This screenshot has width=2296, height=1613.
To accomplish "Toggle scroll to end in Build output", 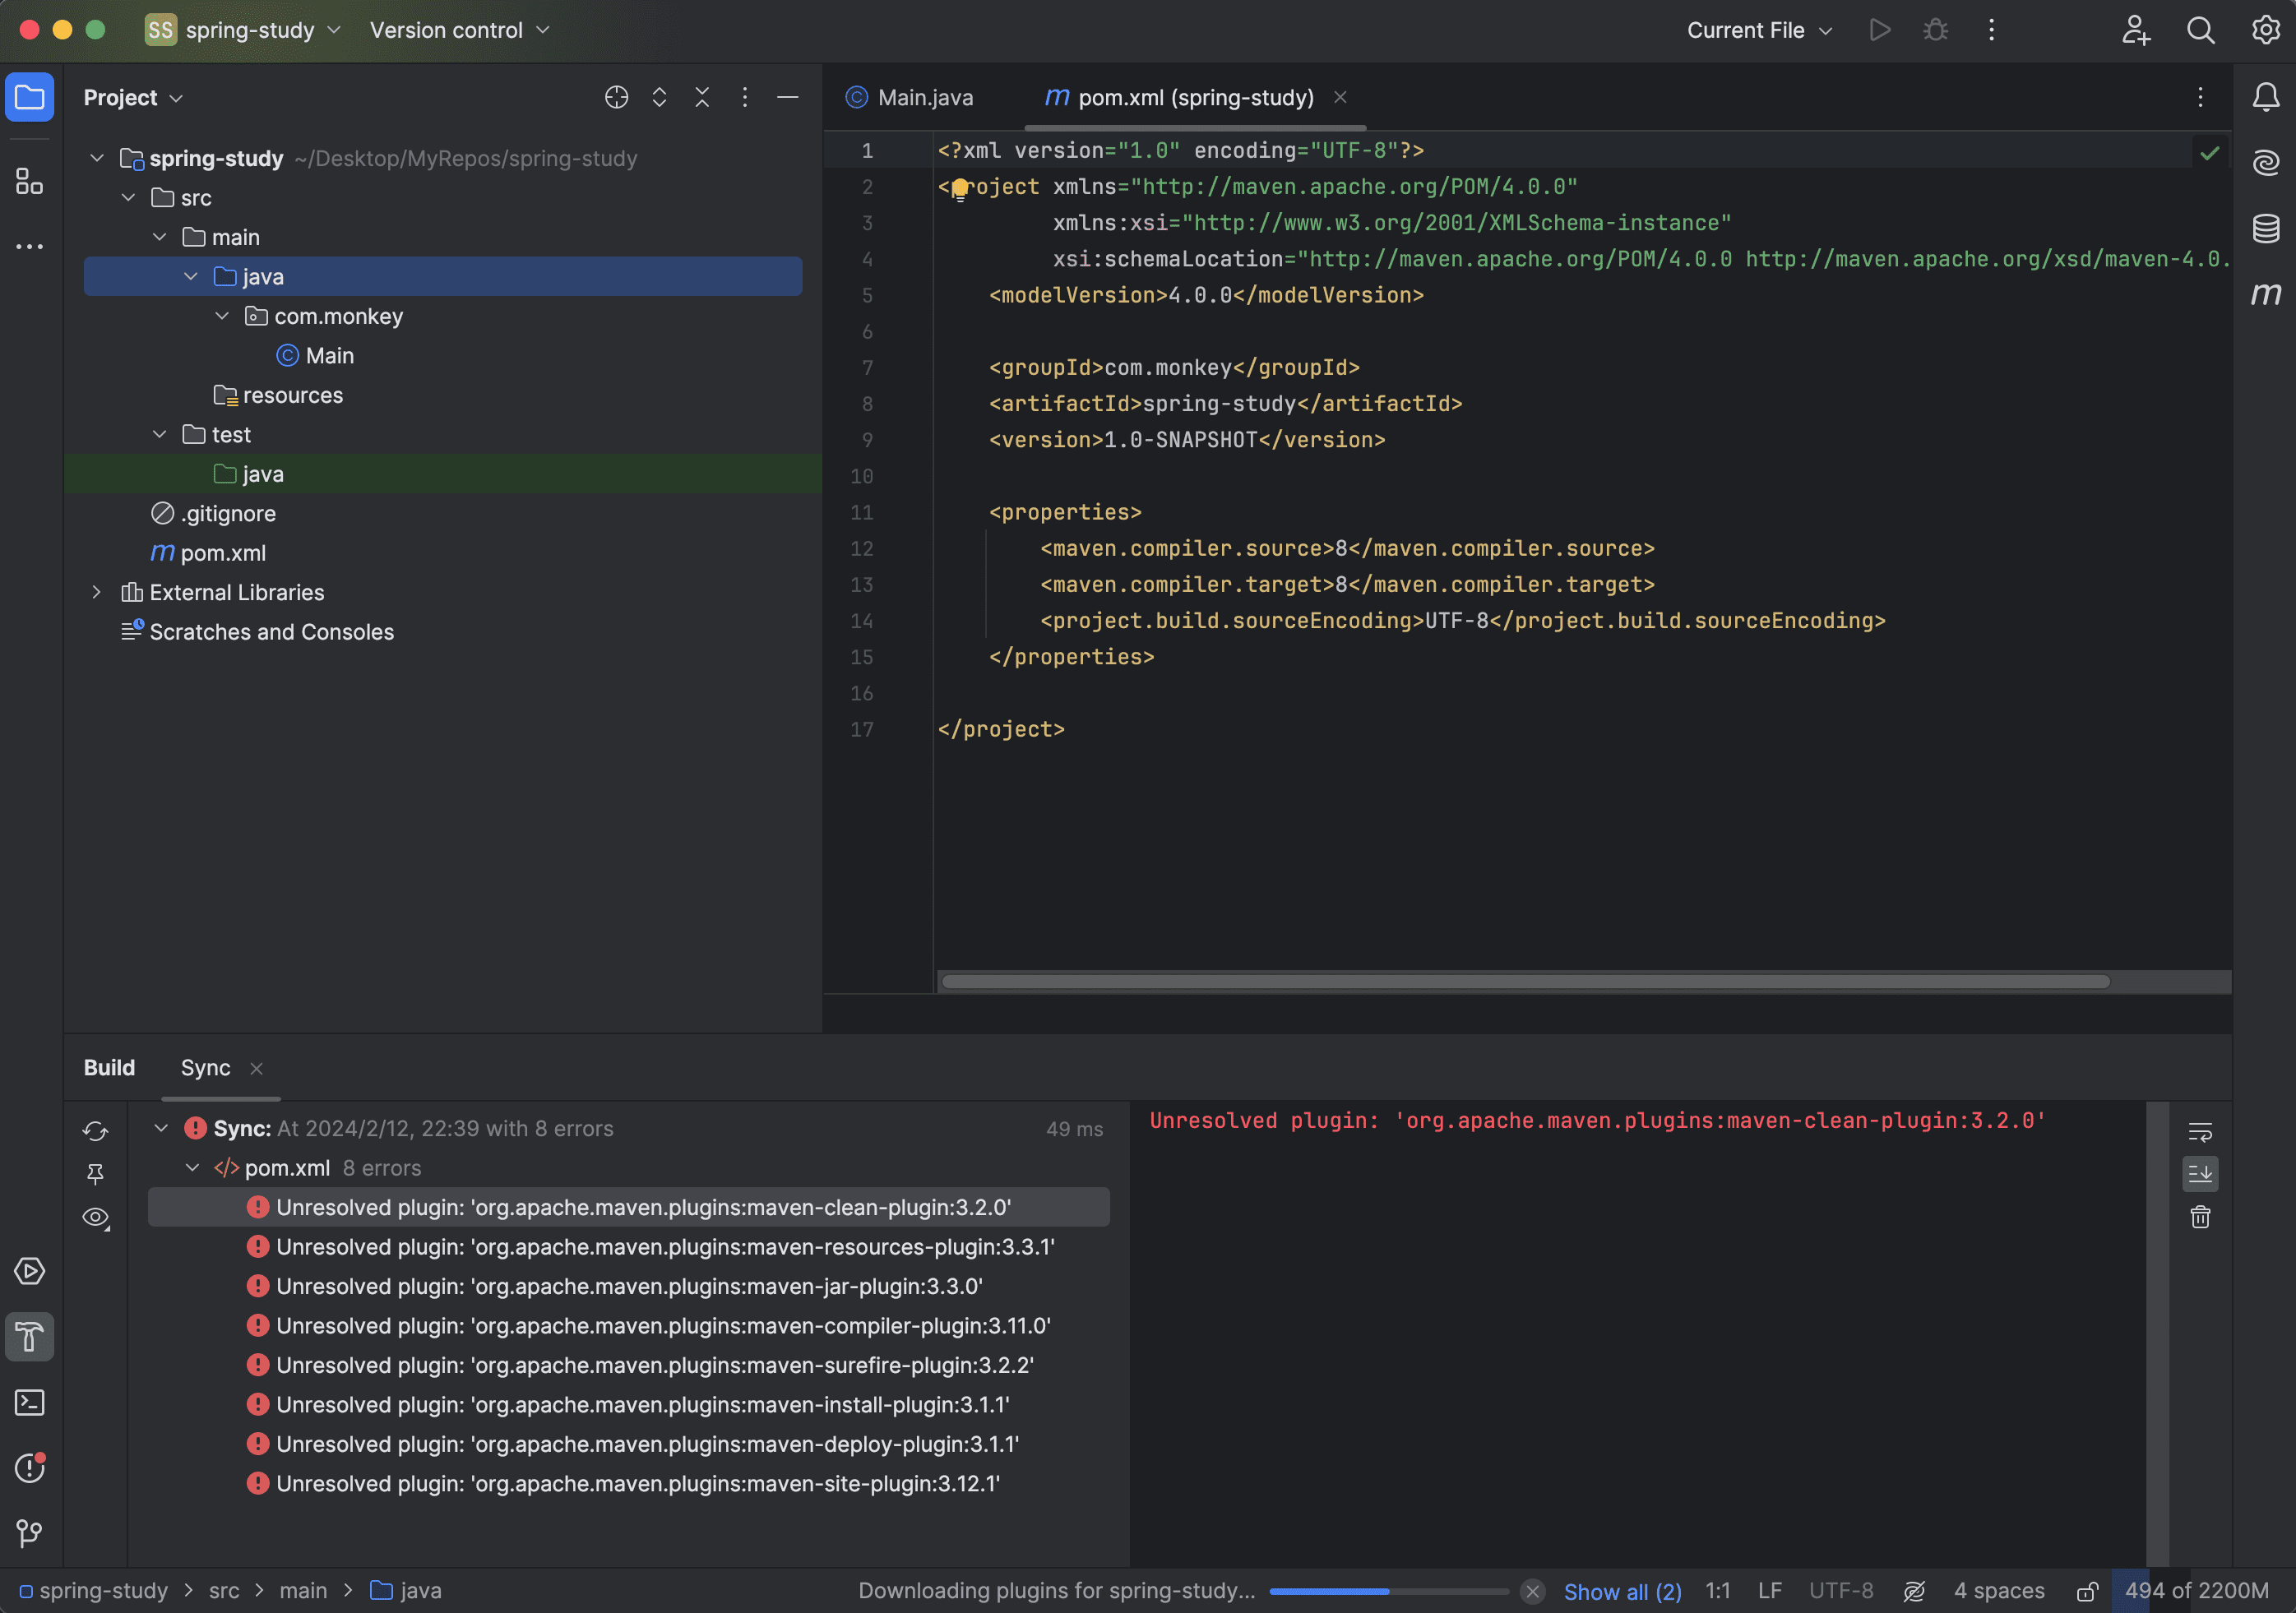I will (x=2199, y=1174).
